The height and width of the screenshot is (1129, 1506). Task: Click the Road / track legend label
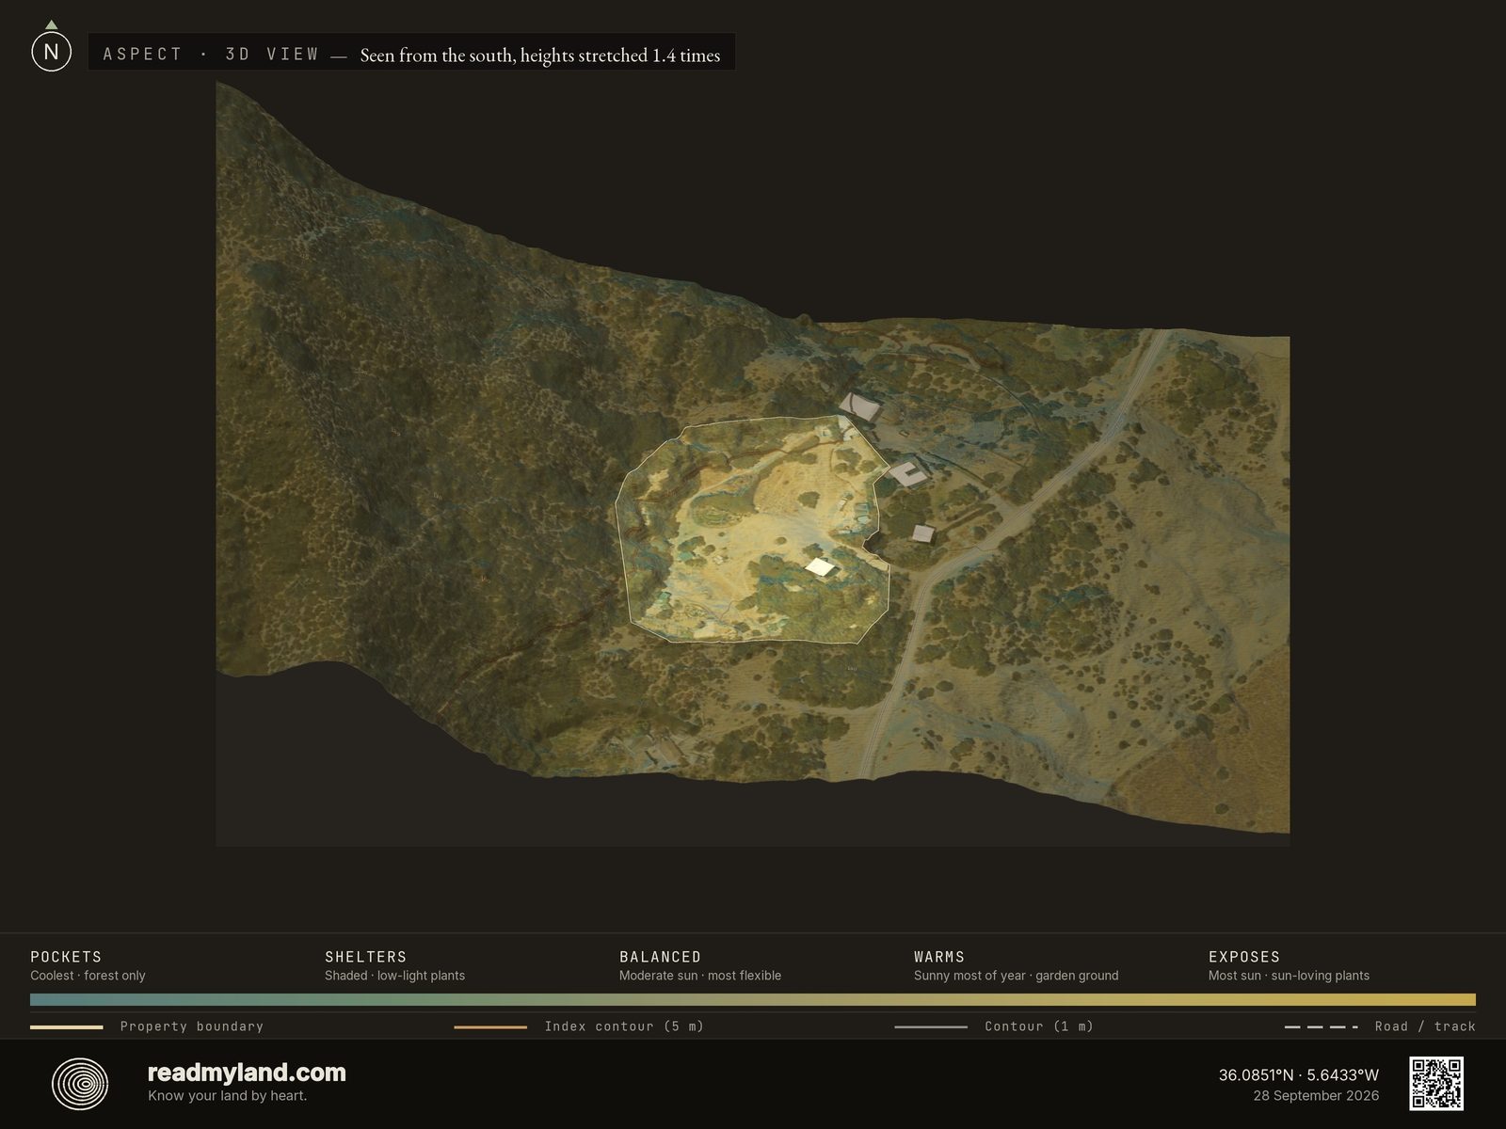(x=1425, y=1026)
